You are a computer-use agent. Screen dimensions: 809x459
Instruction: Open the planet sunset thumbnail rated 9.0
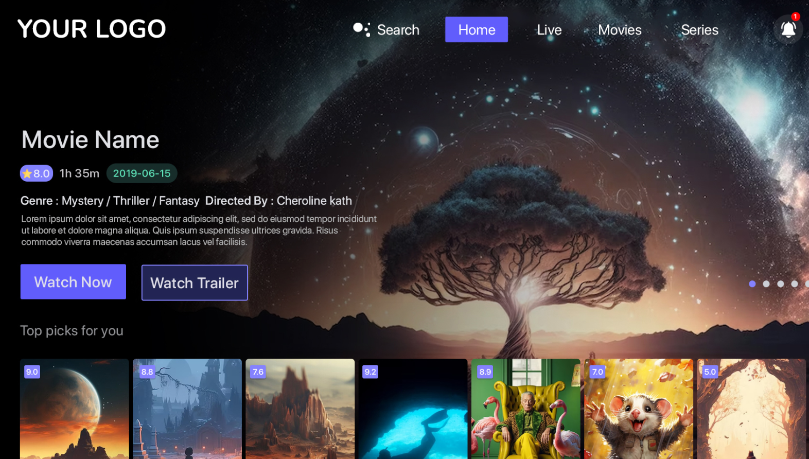pos(75,409)
